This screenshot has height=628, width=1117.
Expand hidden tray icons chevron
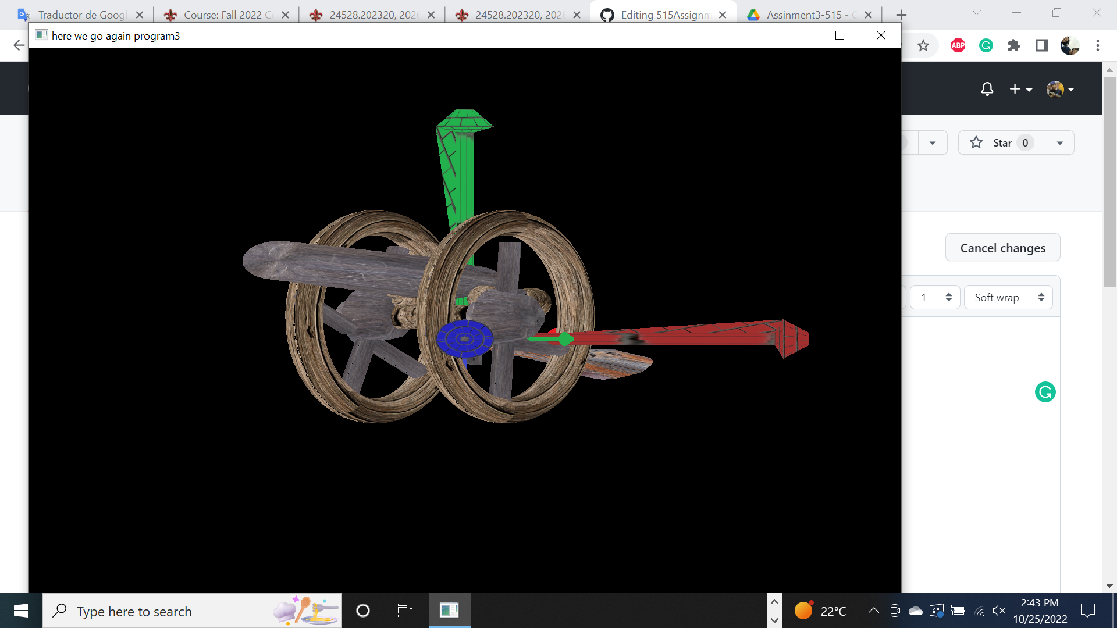coord(873,611)
